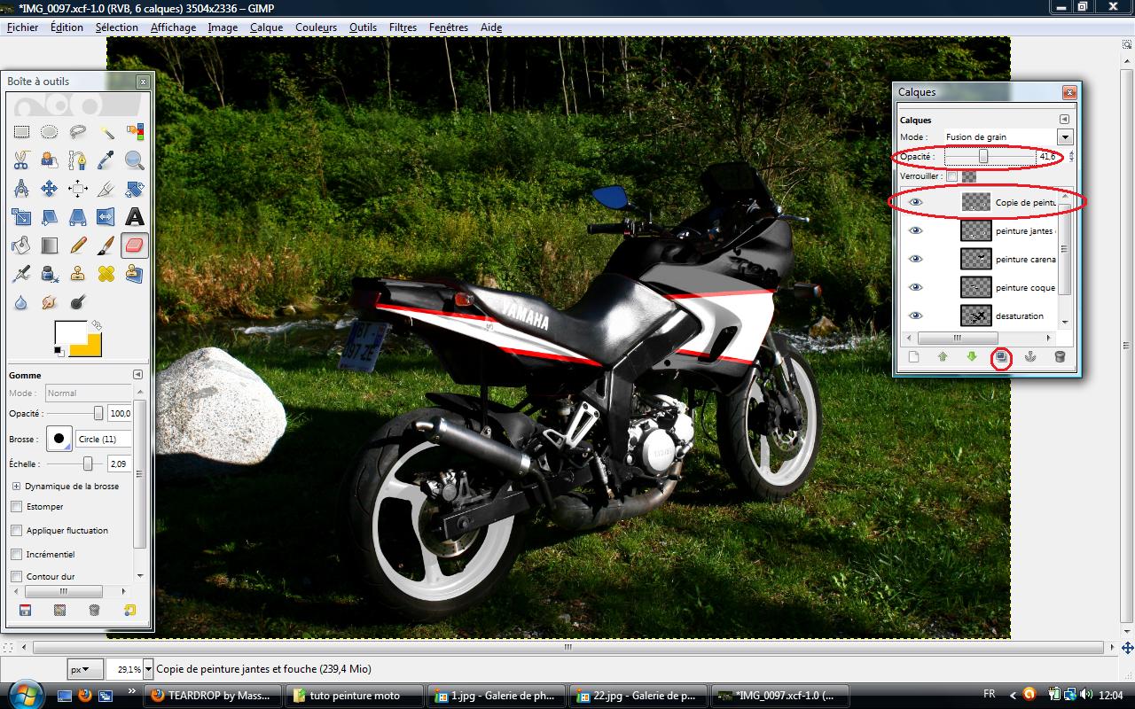This screenshot has height=709, width=1135.
Task: Select the Measure compass tool
Action: 21,189
